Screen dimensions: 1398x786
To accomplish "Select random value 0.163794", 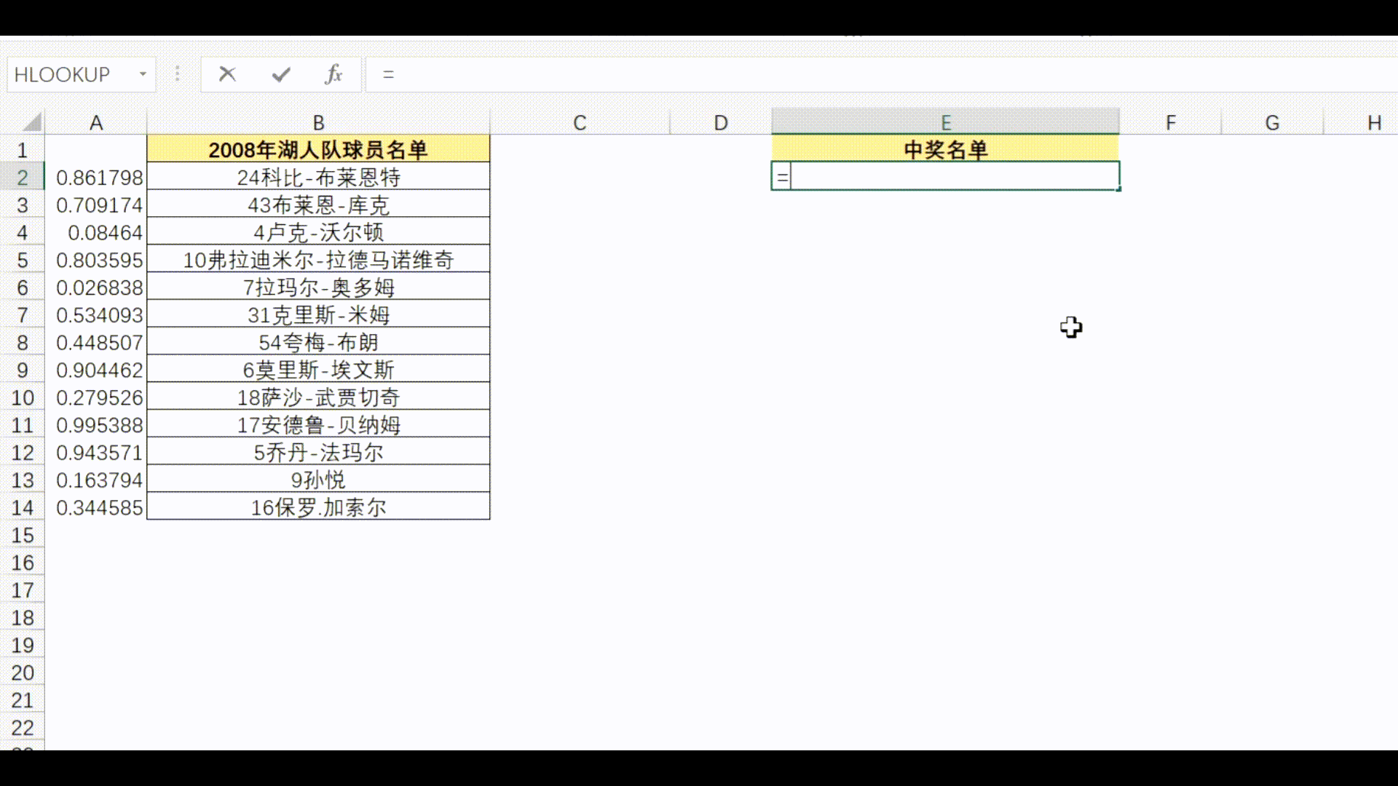I will click(x=96, y=480).
